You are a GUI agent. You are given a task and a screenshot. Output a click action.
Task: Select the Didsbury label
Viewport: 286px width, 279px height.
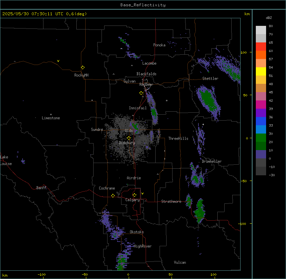[x=127, y=143]
